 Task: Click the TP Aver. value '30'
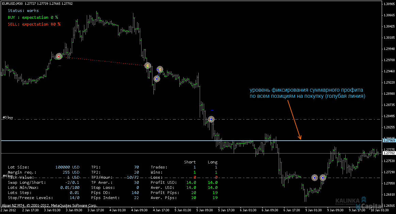(137, 182)
